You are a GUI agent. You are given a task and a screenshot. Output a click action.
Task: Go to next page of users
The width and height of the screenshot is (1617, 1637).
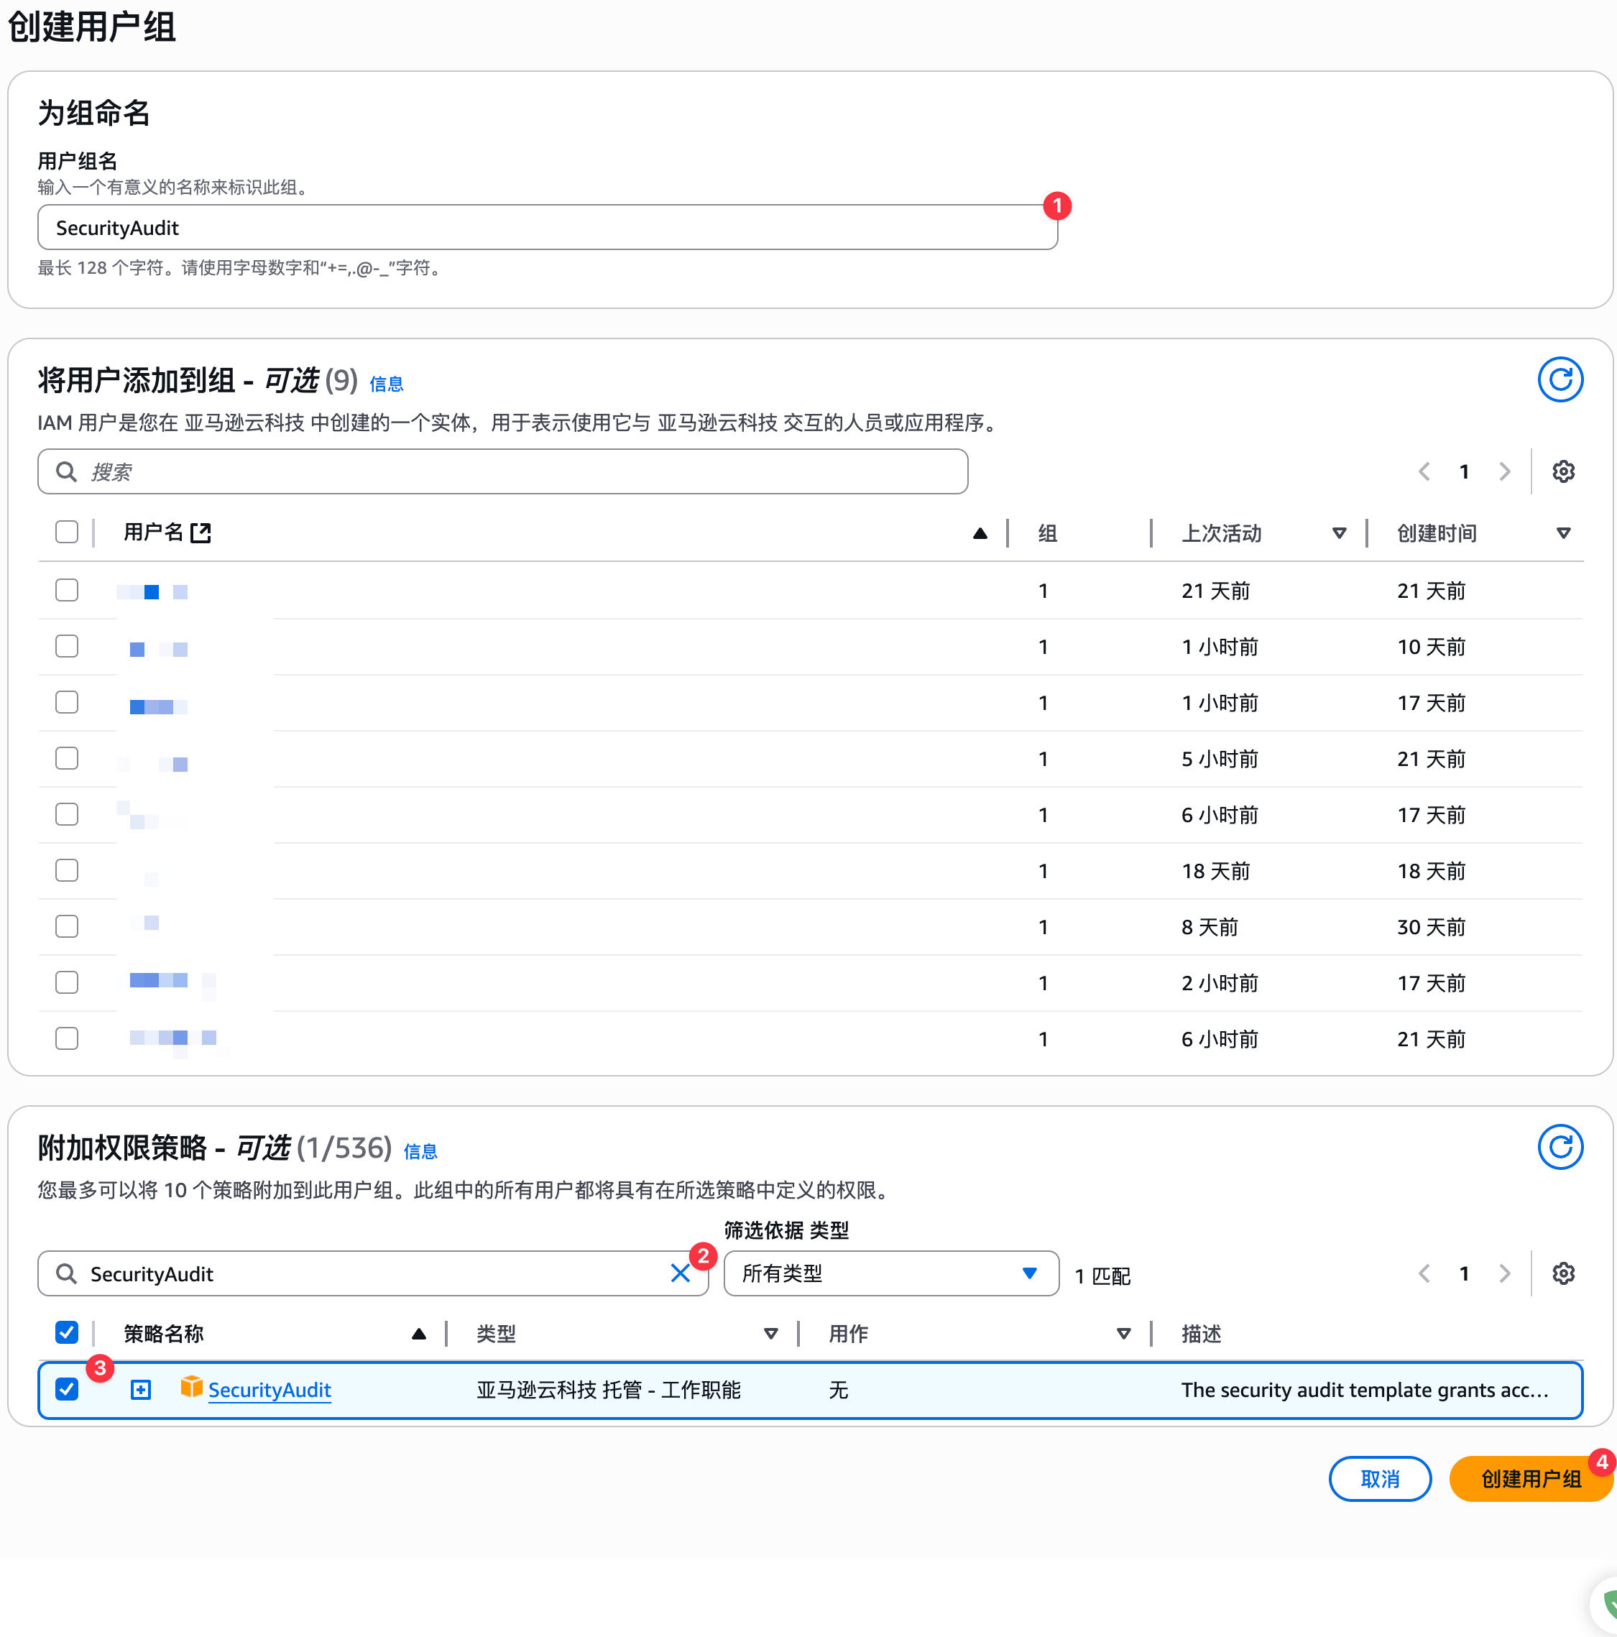(x=1504, y=471)
